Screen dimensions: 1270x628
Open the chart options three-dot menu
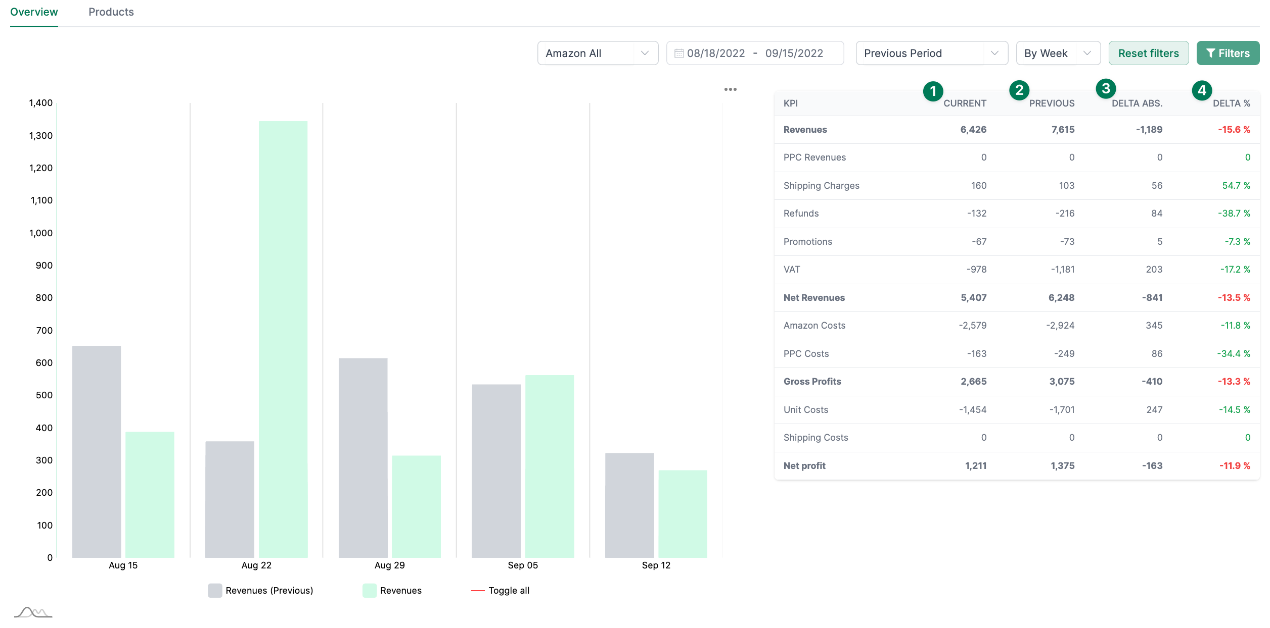730,89
